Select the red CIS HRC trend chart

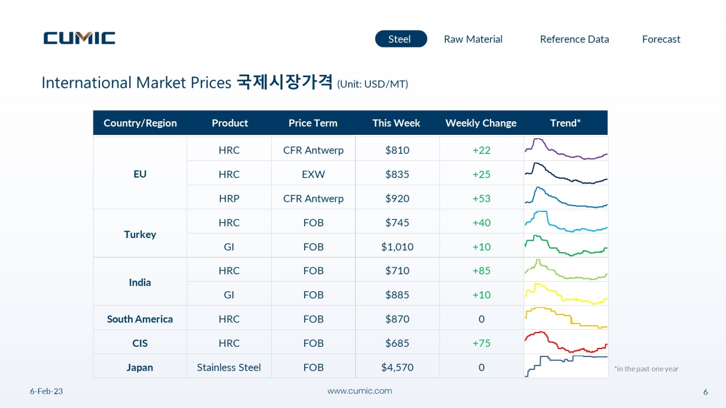coord(565,342)
